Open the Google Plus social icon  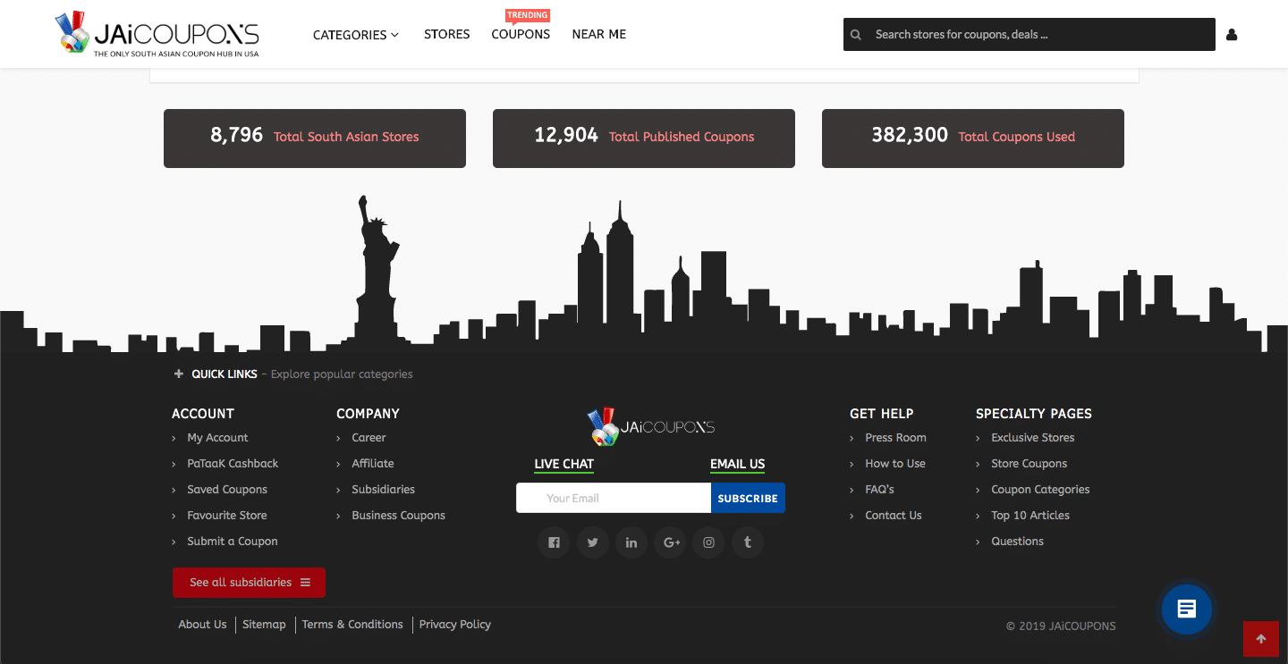tap(670, 542)
